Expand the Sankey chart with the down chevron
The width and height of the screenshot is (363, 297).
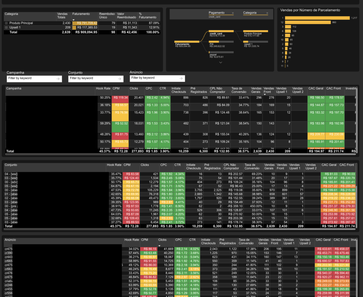point(220,62)
